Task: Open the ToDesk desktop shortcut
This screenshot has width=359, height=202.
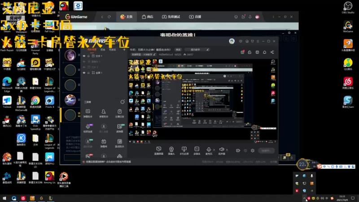Action: pyautogui.click(x=7, y=102)
